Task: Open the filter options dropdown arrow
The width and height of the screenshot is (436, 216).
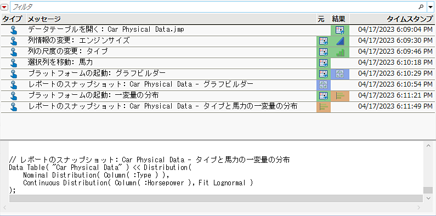Action: tap(431, 7)
